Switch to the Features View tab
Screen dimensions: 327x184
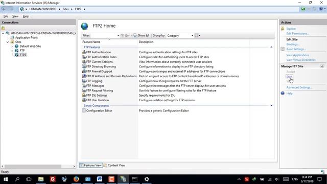pos(90,165)
